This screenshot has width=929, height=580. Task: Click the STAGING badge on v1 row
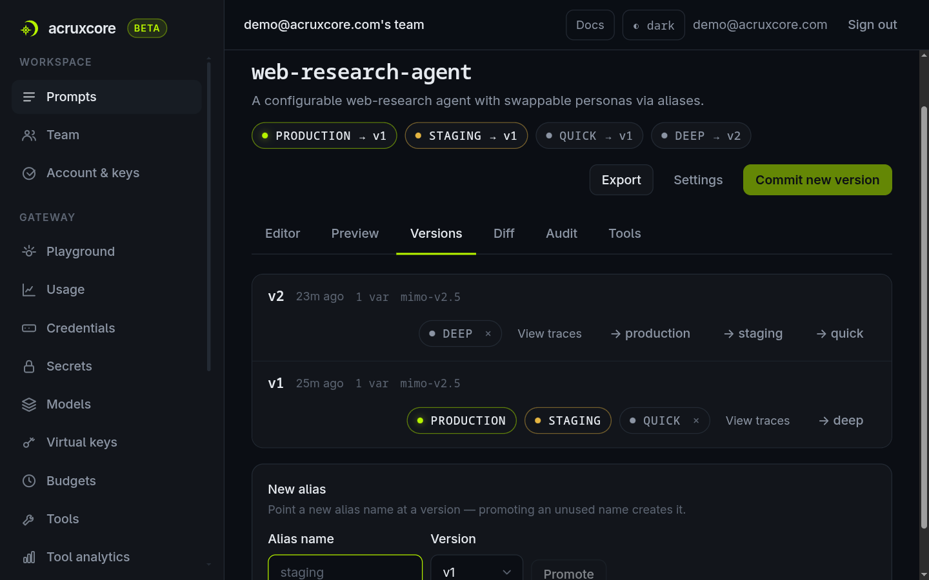point(568,421)
